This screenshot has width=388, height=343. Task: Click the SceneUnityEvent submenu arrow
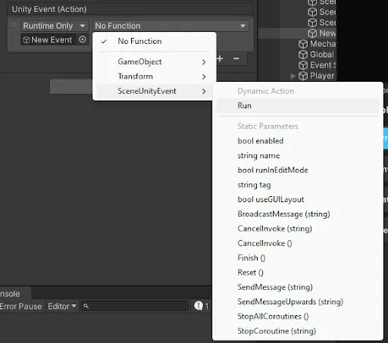[x=204, y=92]
